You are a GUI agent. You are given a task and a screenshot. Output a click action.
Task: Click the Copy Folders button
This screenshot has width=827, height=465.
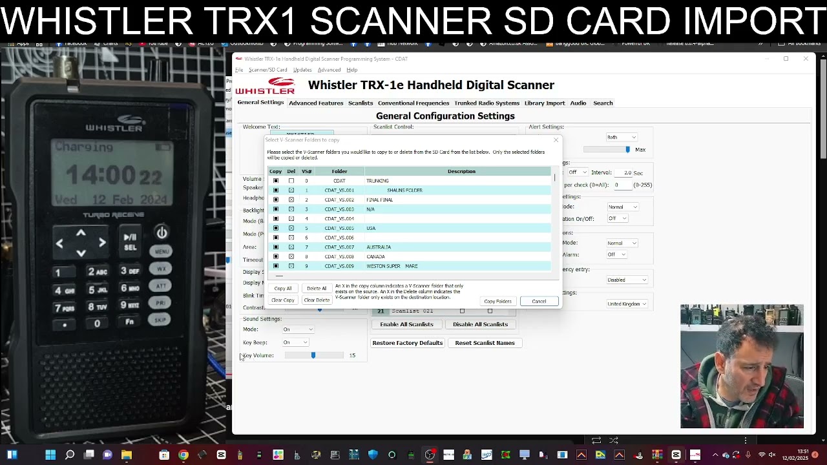click(x=497, y=301)
